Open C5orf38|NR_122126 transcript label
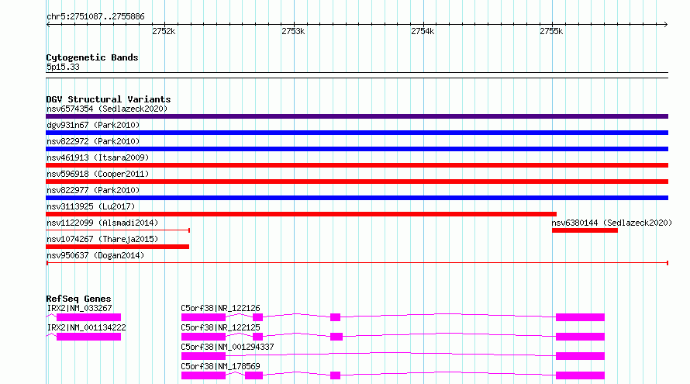The height and width of the screenshot is (384, 690). (220, 308)
